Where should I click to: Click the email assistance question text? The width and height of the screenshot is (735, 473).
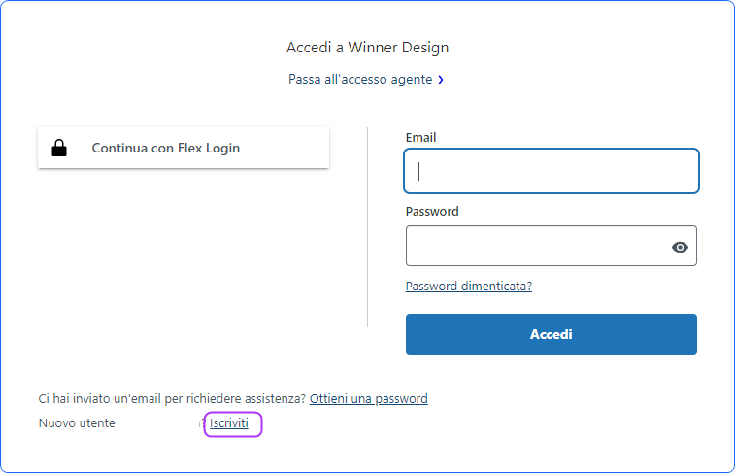click(x=172, y=399)
